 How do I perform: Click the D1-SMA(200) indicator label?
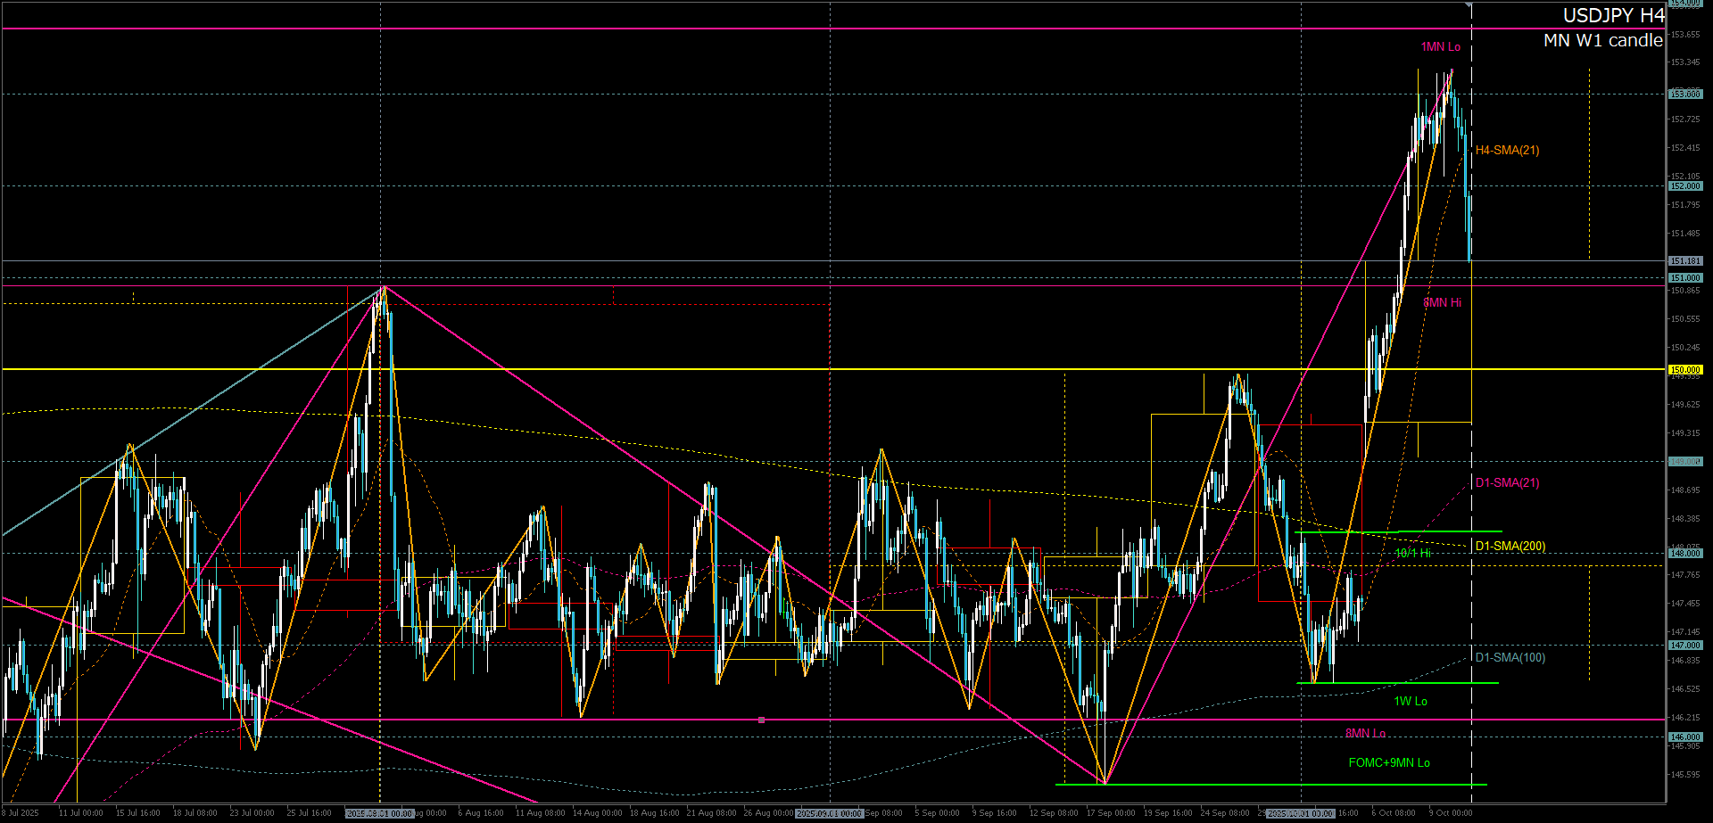click(x=1510, y=546)
